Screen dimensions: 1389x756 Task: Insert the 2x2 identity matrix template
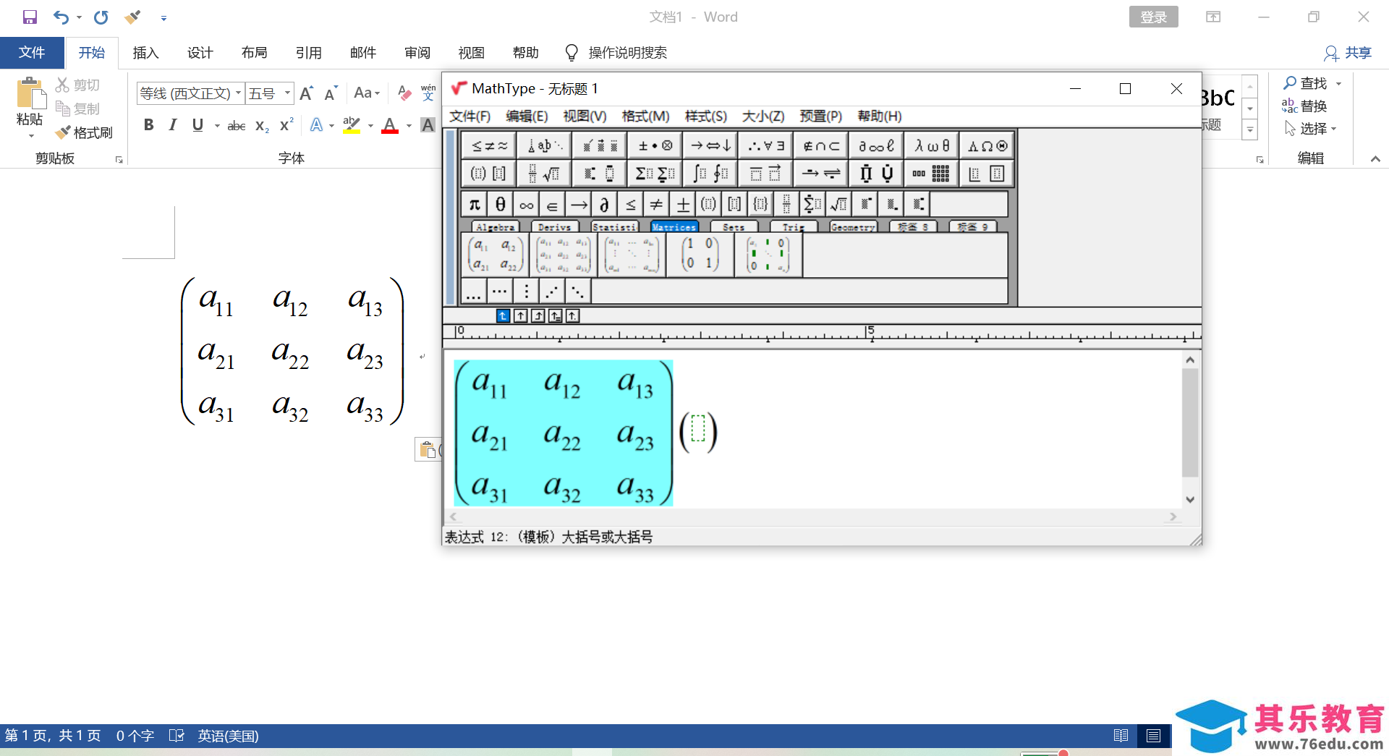coord(700,255)
